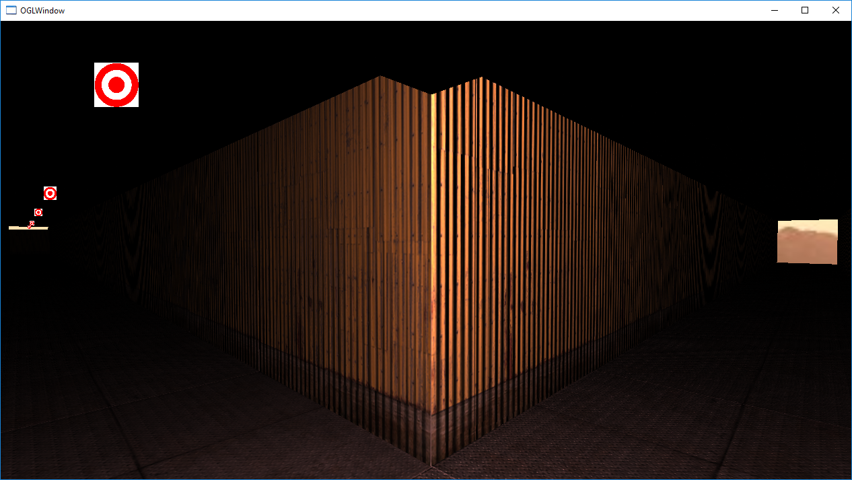Click the small bullseye just above the beige bar
This screenshot has width=852, height=480.
click(32, 223)
